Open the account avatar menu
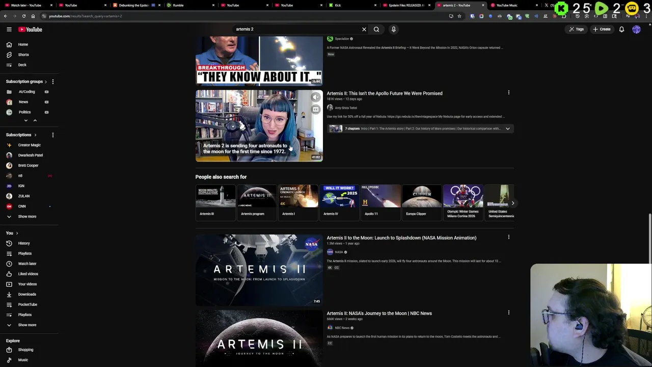The width and height of the screenshot is (652, 367). (636, 29)
